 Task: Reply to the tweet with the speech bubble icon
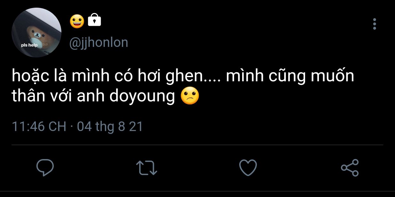(x=45, y=168)
